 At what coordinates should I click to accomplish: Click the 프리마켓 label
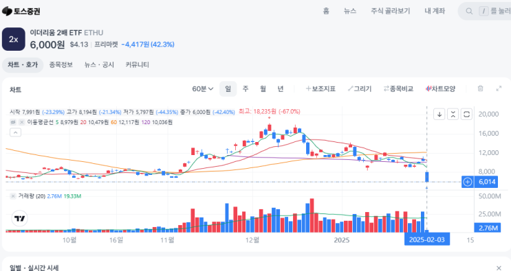(x=106, y=45)
